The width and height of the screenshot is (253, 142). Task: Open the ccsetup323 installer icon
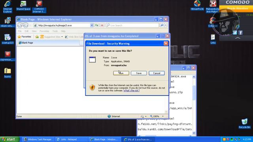point(8,39)
